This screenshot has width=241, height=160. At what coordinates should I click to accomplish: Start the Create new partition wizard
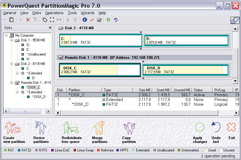[14, 133]
